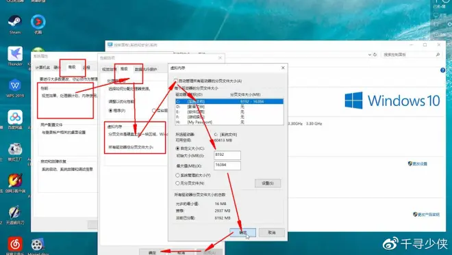452x255 pixels.
Task: Click the 更改设置 link in Control Panel
Action: pyautogui.click(x=419, y=164)
